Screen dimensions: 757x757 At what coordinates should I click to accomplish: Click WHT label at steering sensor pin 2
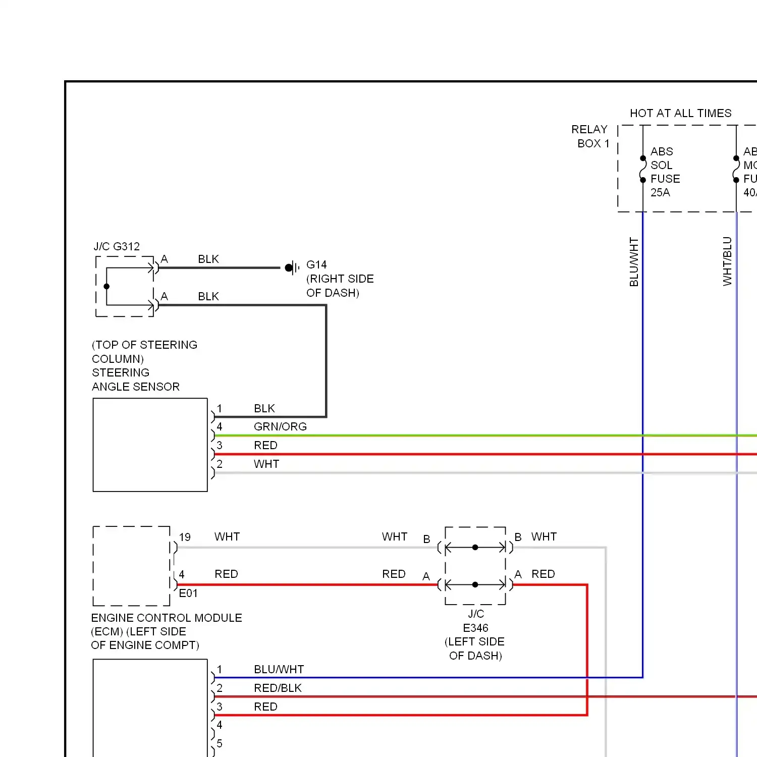click(x=266, y=464)
